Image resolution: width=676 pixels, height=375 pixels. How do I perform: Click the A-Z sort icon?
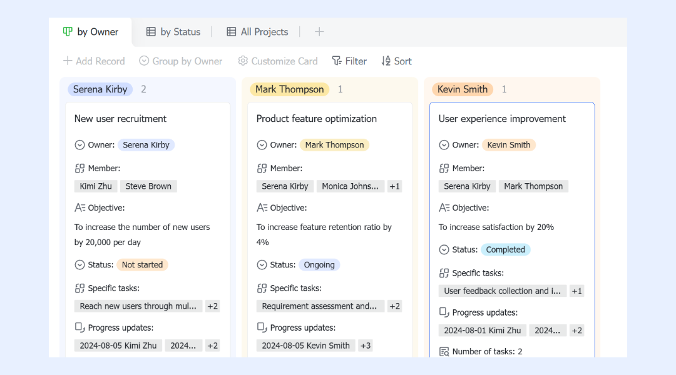click(x=386, y=61)
